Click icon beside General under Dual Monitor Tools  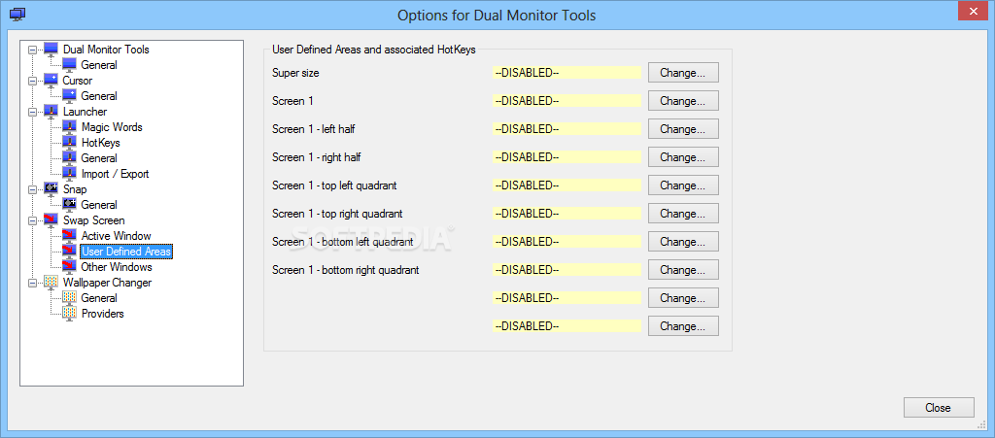coord(69,65)
